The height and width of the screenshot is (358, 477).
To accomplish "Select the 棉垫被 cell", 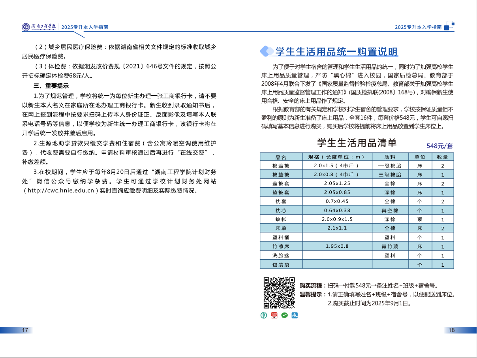I will [x=281, y=174].
